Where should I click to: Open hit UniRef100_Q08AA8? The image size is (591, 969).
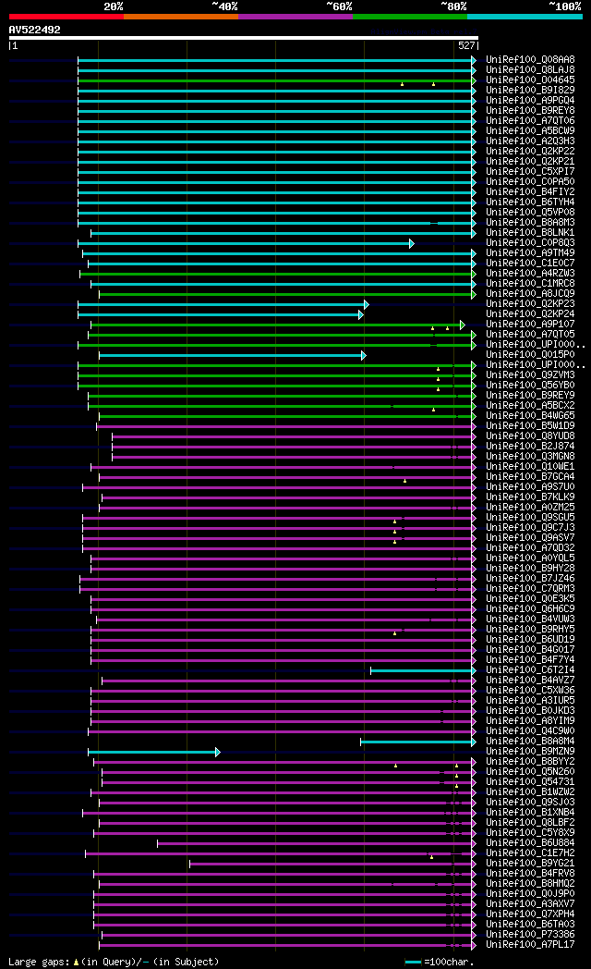coord(530,60)
